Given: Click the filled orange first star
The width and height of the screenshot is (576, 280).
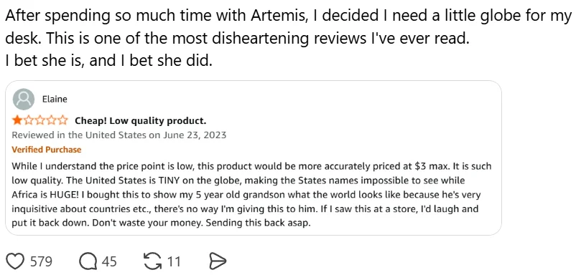Looking at the screenshot, I should tap(17, 120).
